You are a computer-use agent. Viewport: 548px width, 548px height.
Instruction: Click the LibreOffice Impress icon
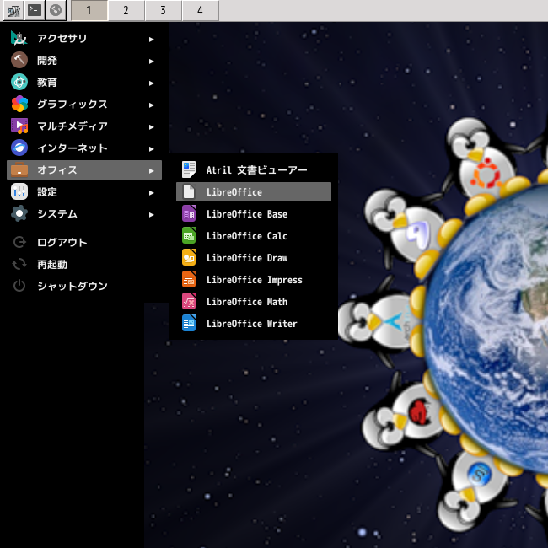(x=189, y=280)
